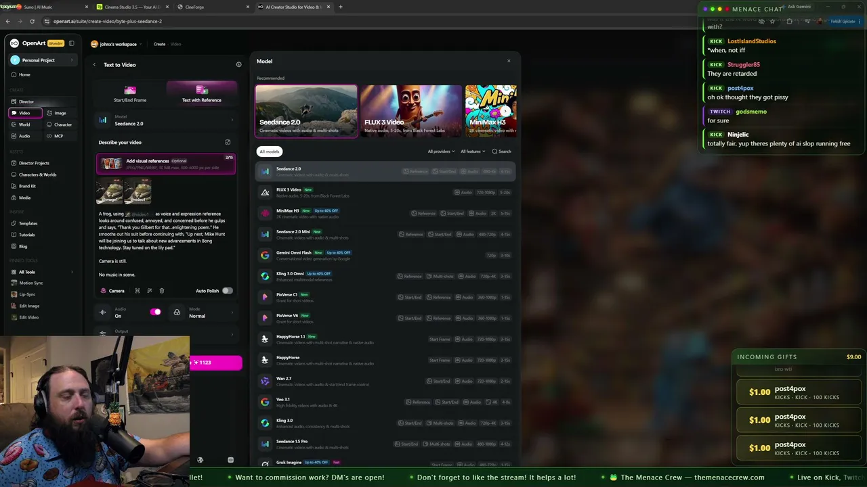Select Video in the Create section
Screen dimensions: 867x487
[x=25, y=113]
